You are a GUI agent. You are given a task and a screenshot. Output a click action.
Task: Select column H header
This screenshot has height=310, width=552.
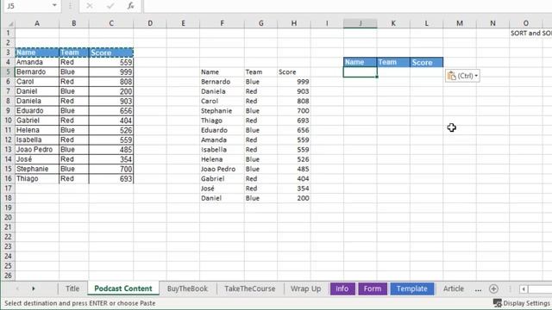[294, 23]
